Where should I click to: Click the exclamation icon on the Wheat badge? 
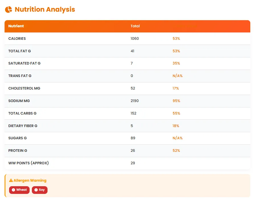click(13, 190)
